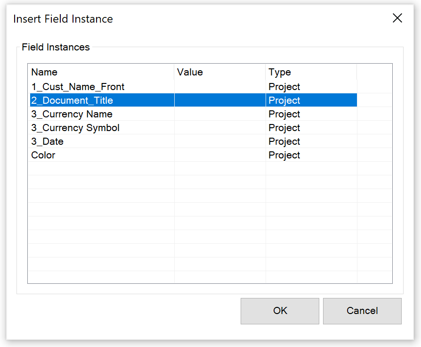The image size is (421, 347).
Task: Click the Value cell of 1_Cust_Name_Front row
Action: coord(220,87)
